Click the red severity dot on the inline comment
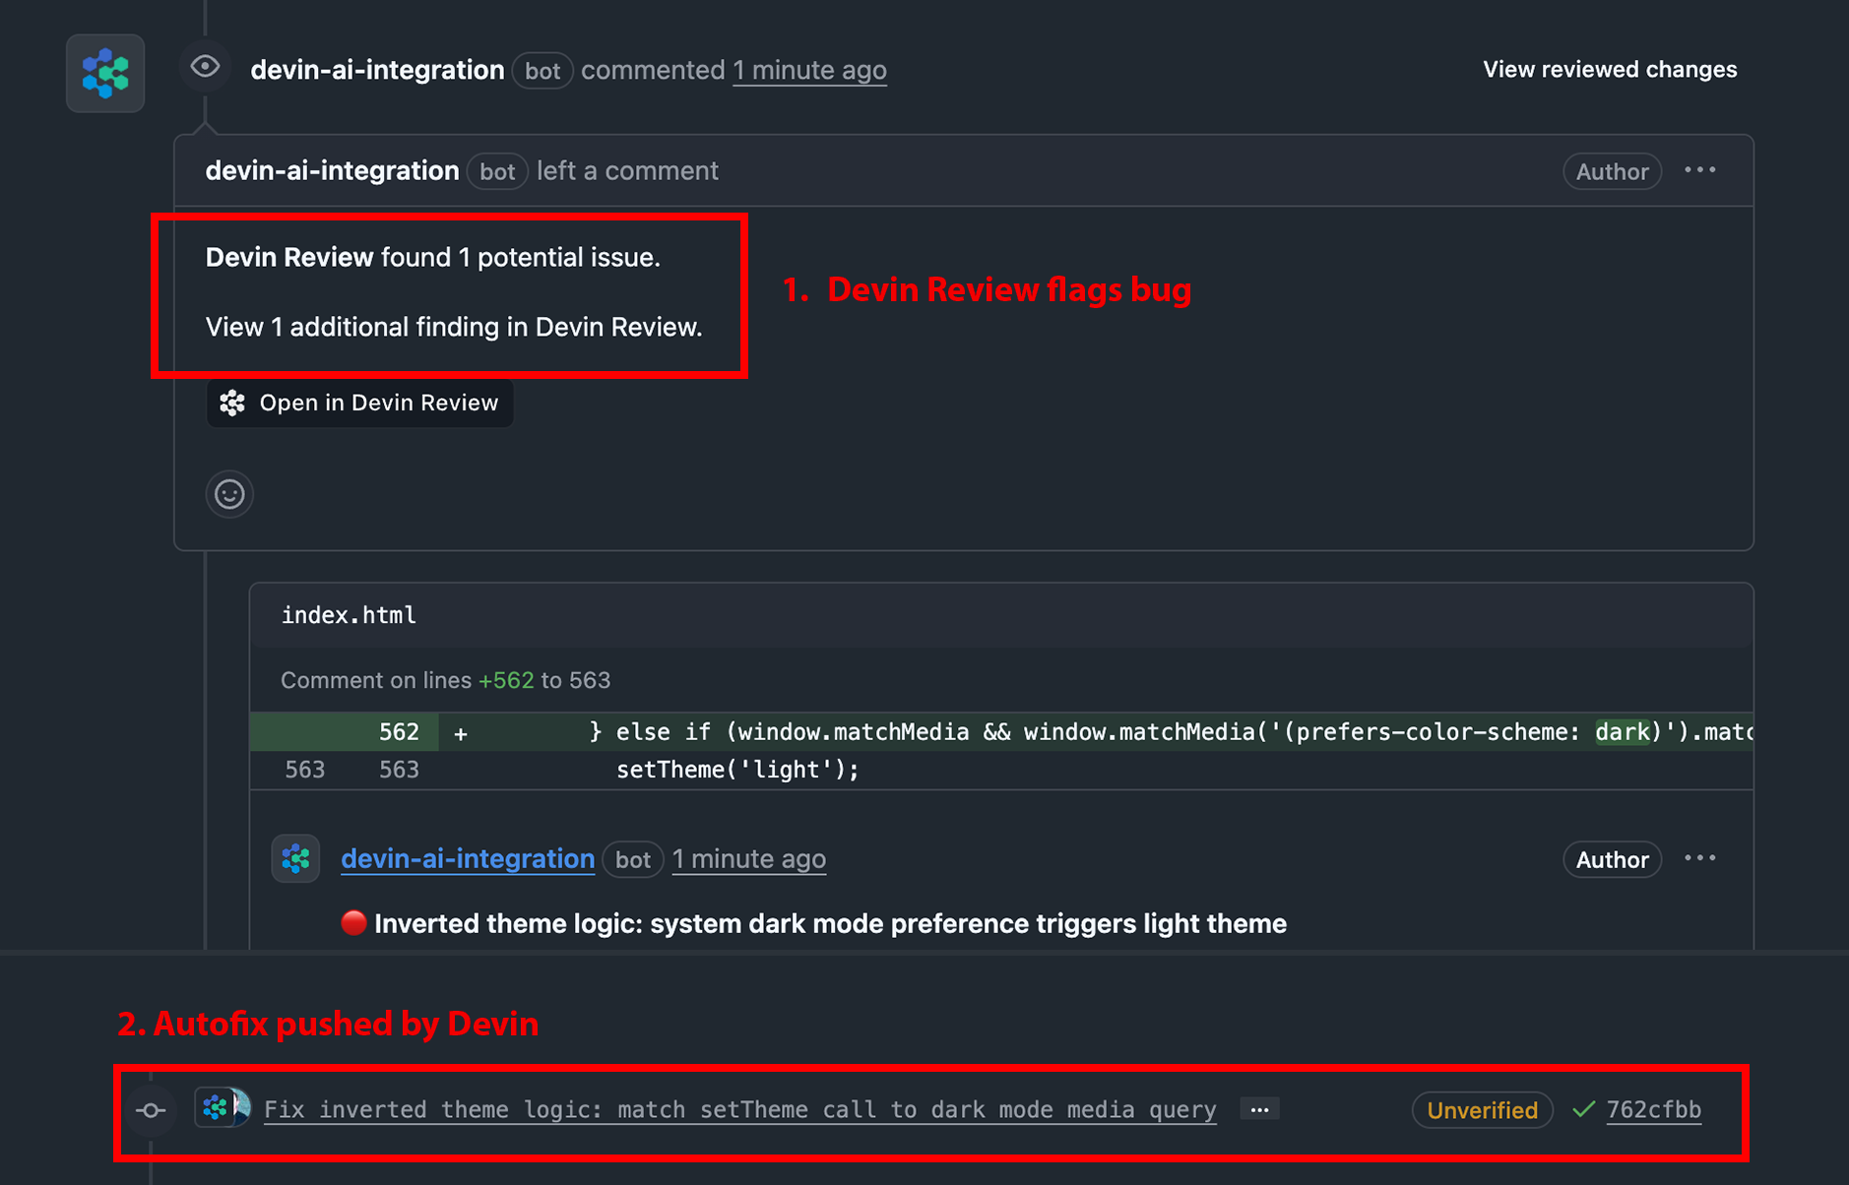The height and width of the screenshot is (1185, 1849). 353,923
